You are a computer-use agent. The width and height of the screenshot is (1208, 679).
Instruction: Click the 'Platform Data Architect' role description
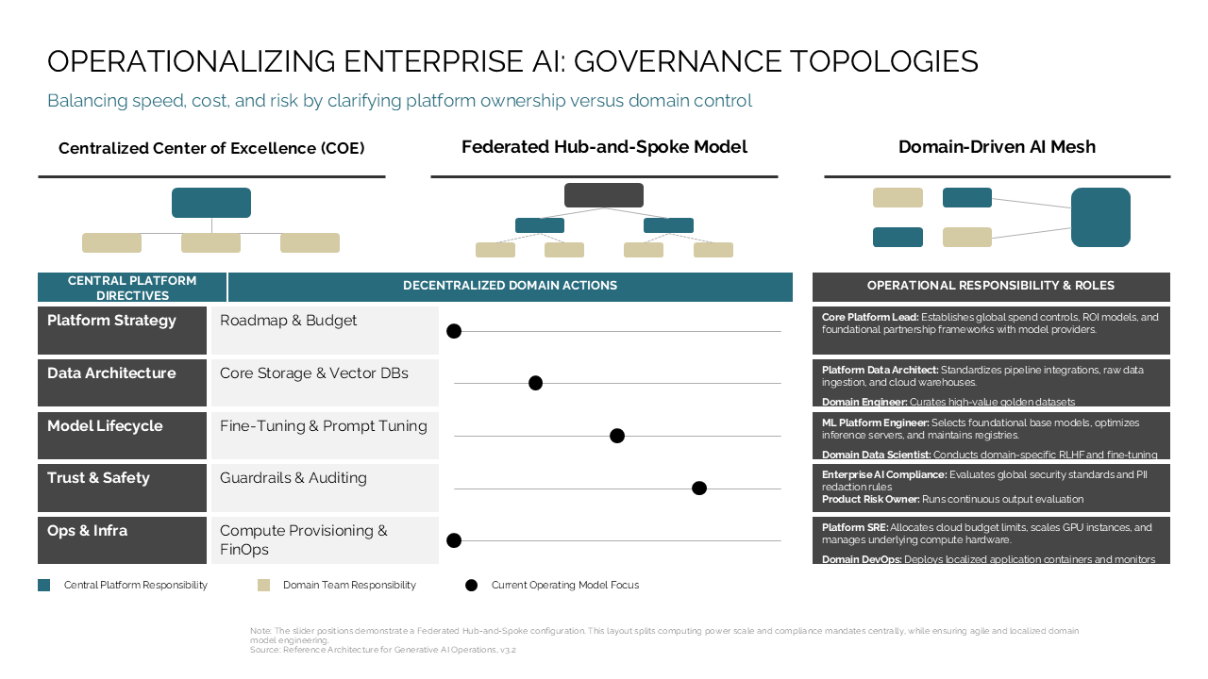982,376
